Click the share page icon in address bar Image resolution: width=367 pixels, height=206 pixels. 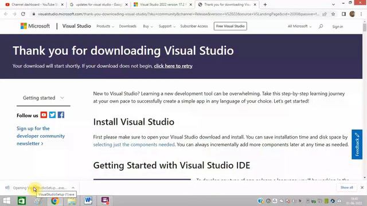pos(325,14)
